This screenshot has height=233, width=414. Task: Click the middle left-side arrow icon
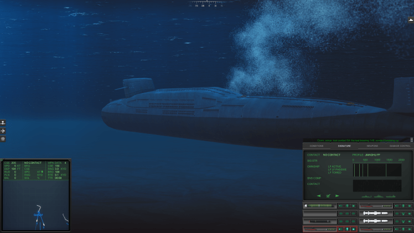[x=3, y=131]
